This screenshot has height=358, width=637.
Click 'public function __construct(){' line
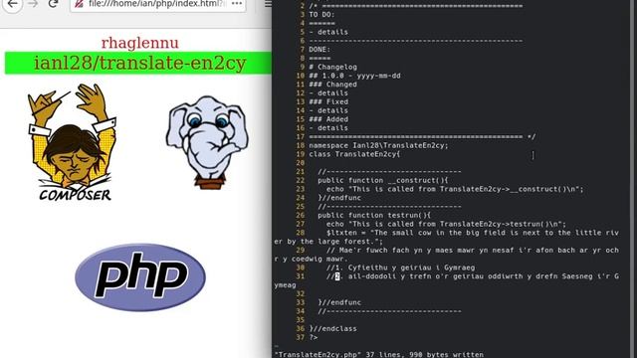(383, 181)
